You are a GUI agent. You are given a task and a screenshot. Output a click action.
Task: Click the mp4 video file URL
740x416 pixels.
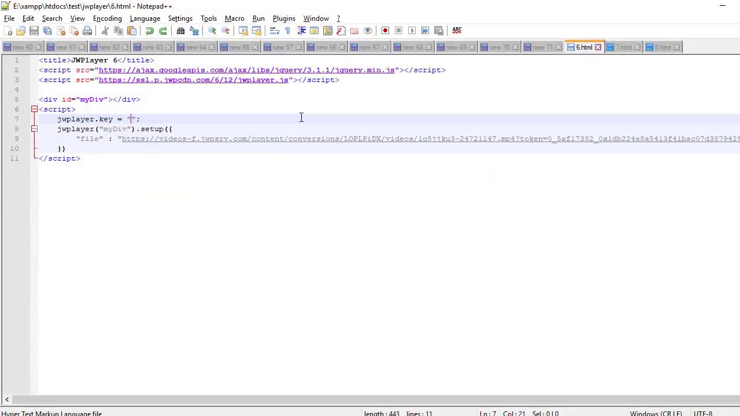pos(431,139)
